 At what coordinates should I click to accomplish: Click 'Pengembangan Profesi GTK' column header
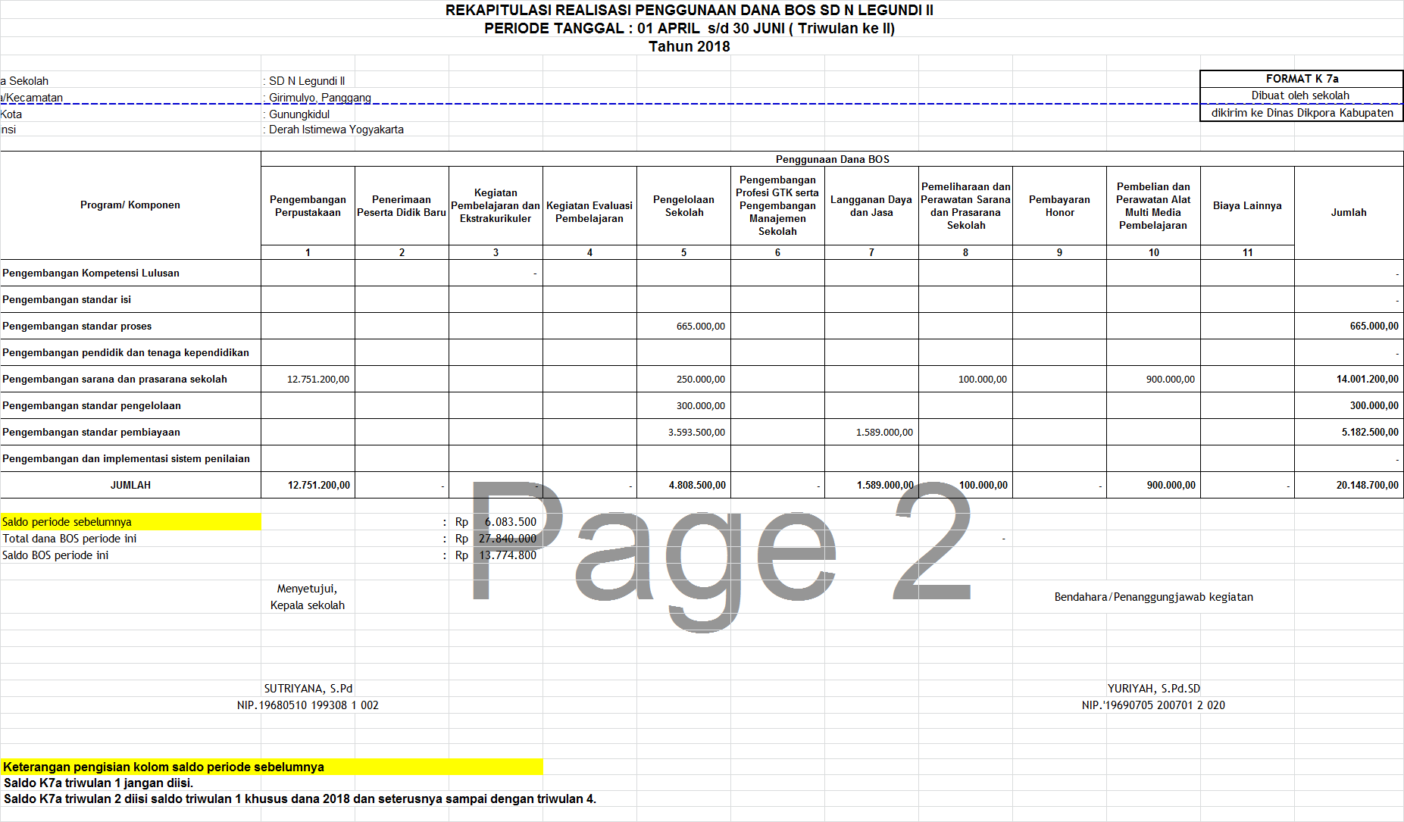pos(777,205)
